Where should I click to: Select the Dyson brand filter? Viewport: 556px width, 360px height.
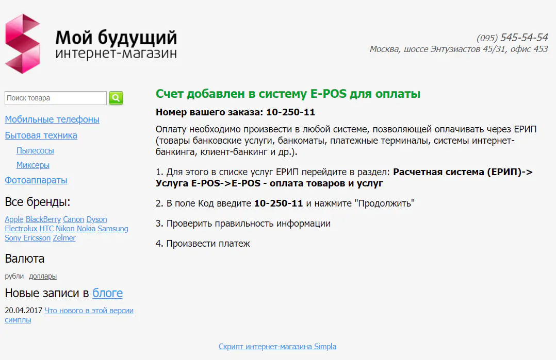point(96,219)
